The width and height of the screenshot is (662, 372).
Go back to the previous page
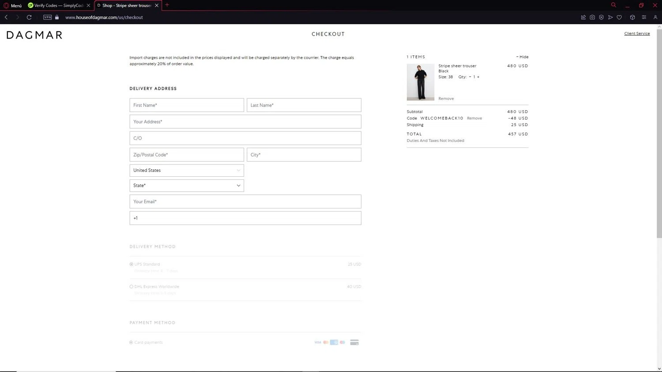pyautogui.click(x=6, y=17)
